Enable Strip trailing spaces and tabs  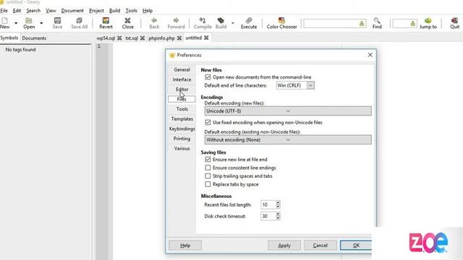208,175
